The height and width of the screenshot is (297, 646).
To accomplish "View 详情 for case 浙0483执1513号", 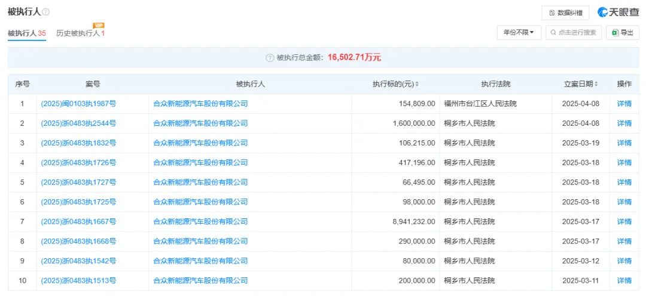I will pyautogui.click(x=624, y=281).
